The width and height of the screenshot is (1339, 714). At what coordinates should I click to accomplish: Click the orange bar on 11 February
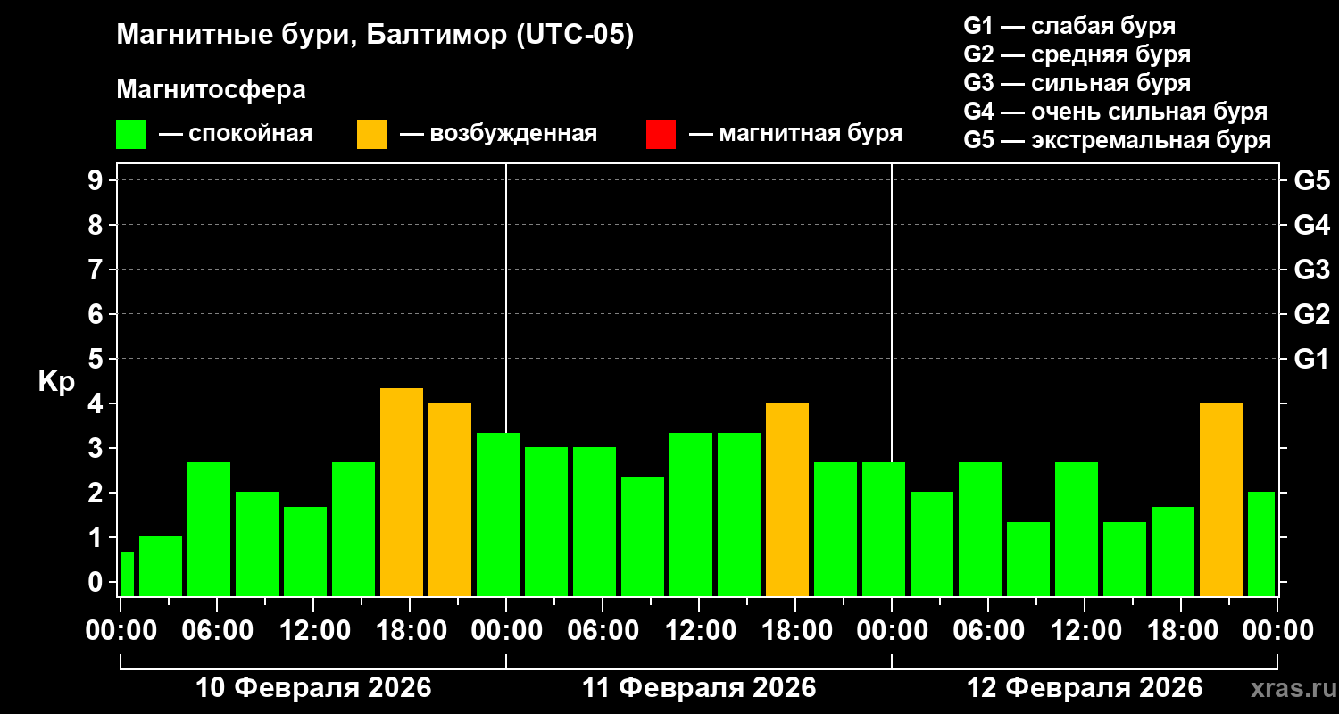pyautogui.click(x=787, y=500)
